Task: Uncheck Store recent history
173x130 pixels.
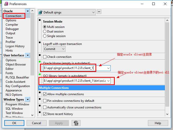Action: click(45, 114)
